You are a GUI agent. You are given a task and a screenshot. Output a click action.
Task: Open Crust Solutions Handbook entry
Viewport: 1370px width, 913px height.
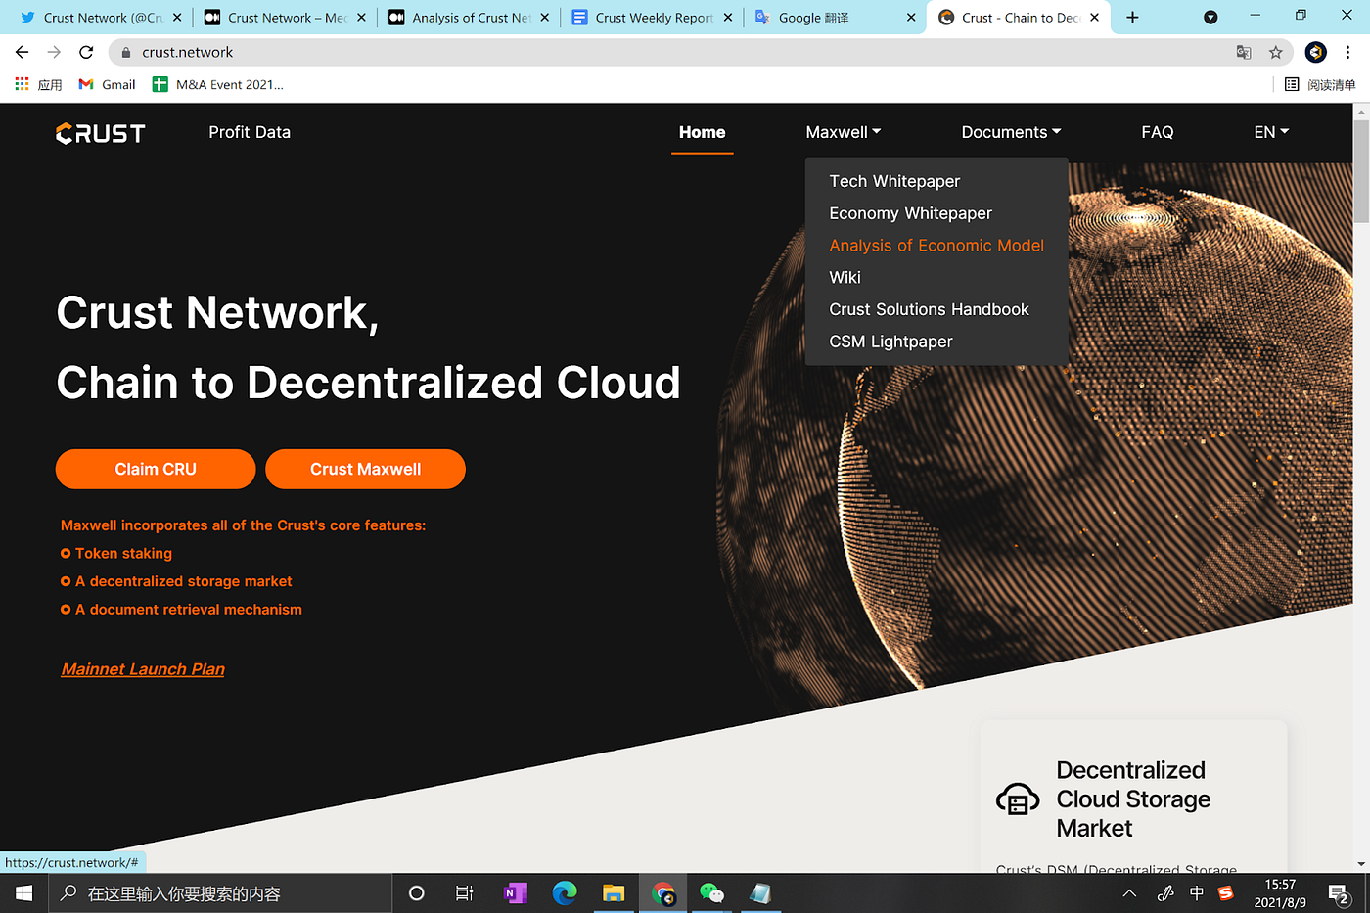click(929, 309)
